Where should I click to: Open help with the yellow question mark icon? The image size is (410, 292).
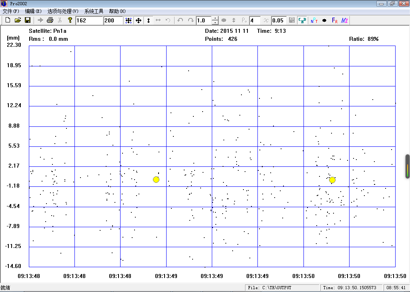(x=70, y=20)
